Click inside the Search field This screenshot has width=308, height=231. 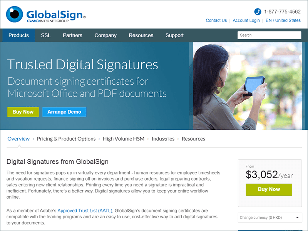[269, 35]
